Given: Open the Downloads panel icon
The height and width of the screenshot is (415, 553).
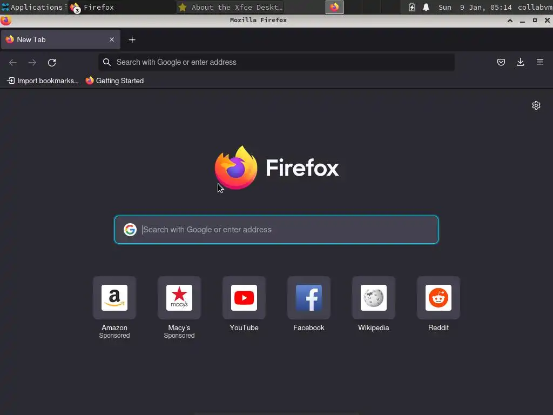Looking at the screenshot, I should click(520, 62).
